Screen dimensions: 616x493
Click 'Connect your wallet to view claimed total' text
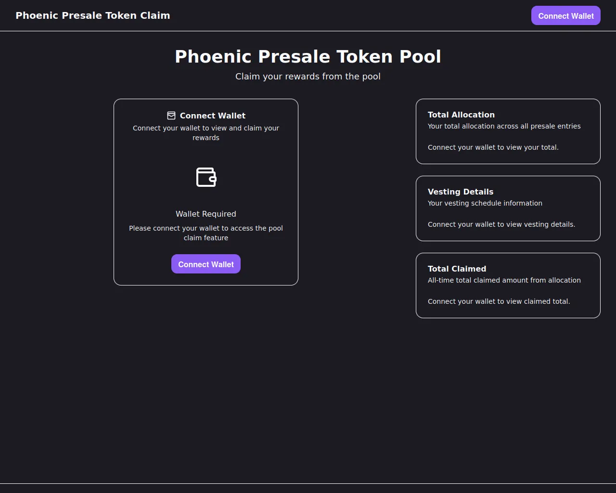(499, 301)
